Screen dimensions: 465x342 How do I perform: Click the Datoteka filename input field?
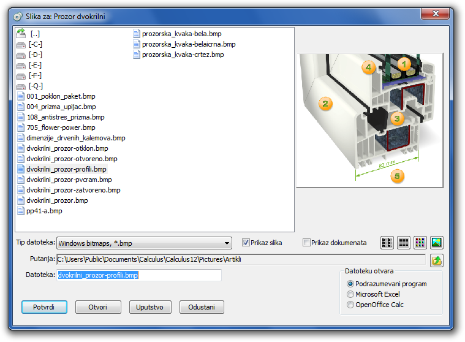[138, 276]
